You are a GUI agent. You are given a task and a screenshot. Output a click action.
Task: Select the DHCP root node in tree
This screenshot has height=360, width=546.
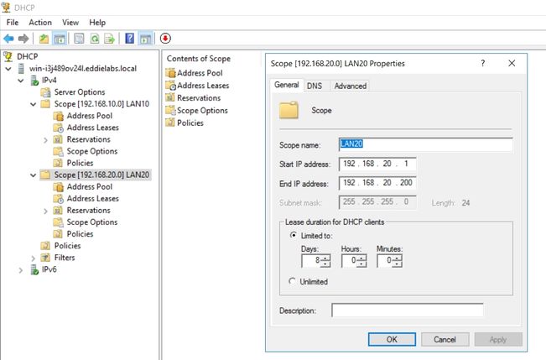click(x=27, y=56)
